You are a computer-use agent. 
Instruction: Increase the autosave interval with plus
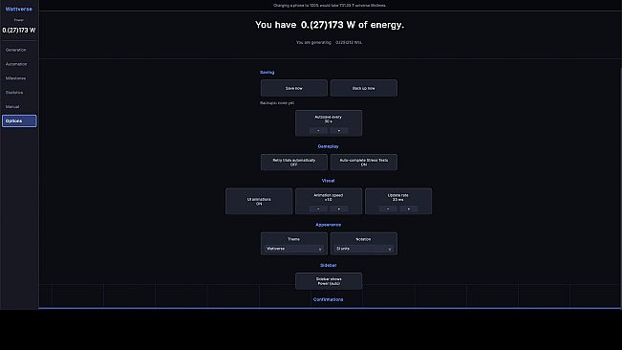click(x=339, y=131)
